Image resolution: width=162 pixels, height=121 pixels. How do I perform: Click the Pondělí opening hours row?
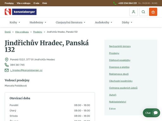click(x=50, y=105)
